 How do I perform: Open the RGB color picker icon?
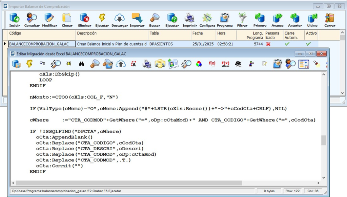coord(199,64)
